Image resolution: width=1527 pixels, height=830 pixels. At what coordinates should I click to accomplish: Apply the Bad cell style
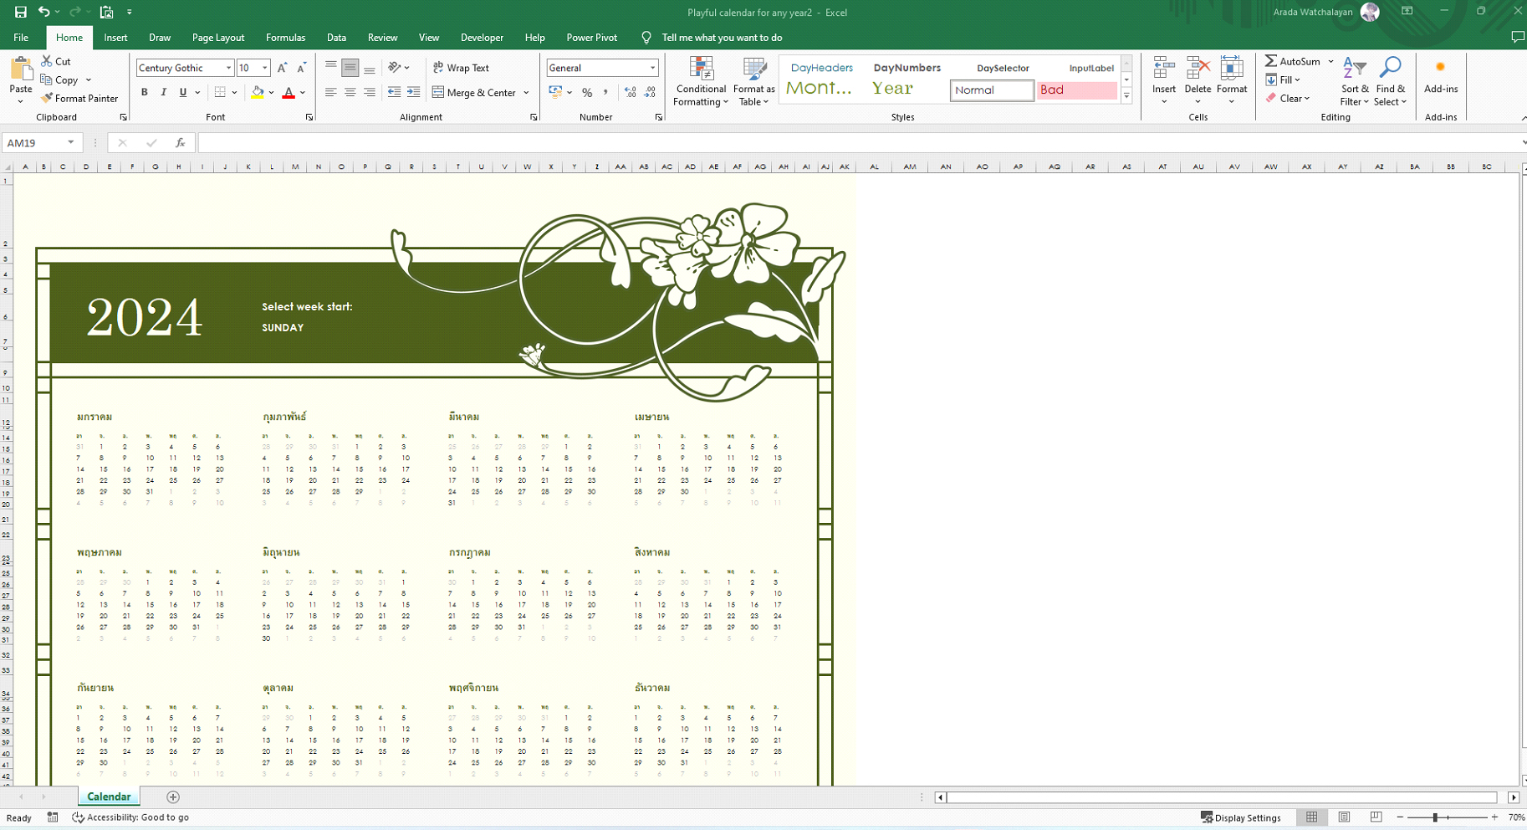(1077, 90)
